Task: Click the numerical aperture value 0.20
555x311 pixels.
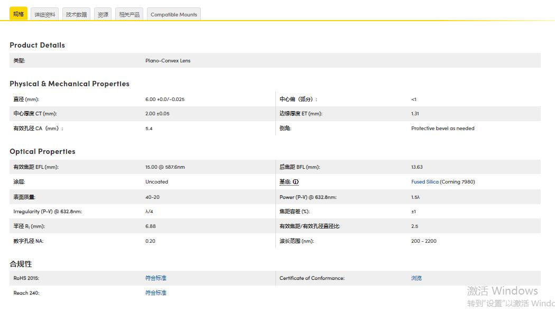Action: [x=151, y=241]
